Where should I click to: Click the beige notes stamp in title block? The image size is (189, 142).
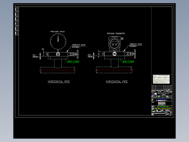[161, 79]
